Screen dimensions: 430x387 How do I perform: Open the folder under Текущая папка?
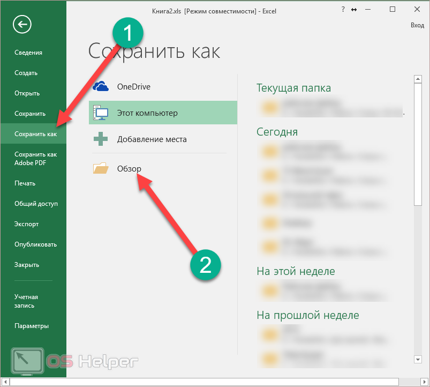coord(330,107)
